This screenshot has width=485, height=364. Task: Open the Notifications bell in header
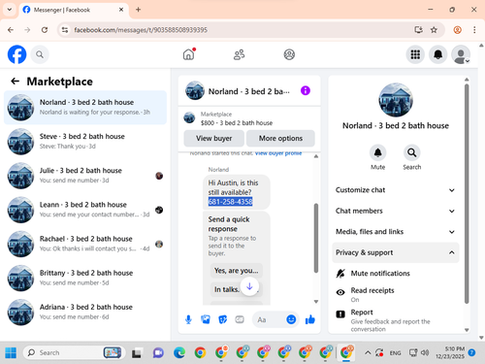click(x=438, y=54)
